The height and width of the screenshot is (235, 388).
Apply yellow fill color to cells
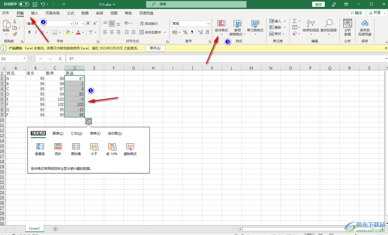tap(68, 32)
